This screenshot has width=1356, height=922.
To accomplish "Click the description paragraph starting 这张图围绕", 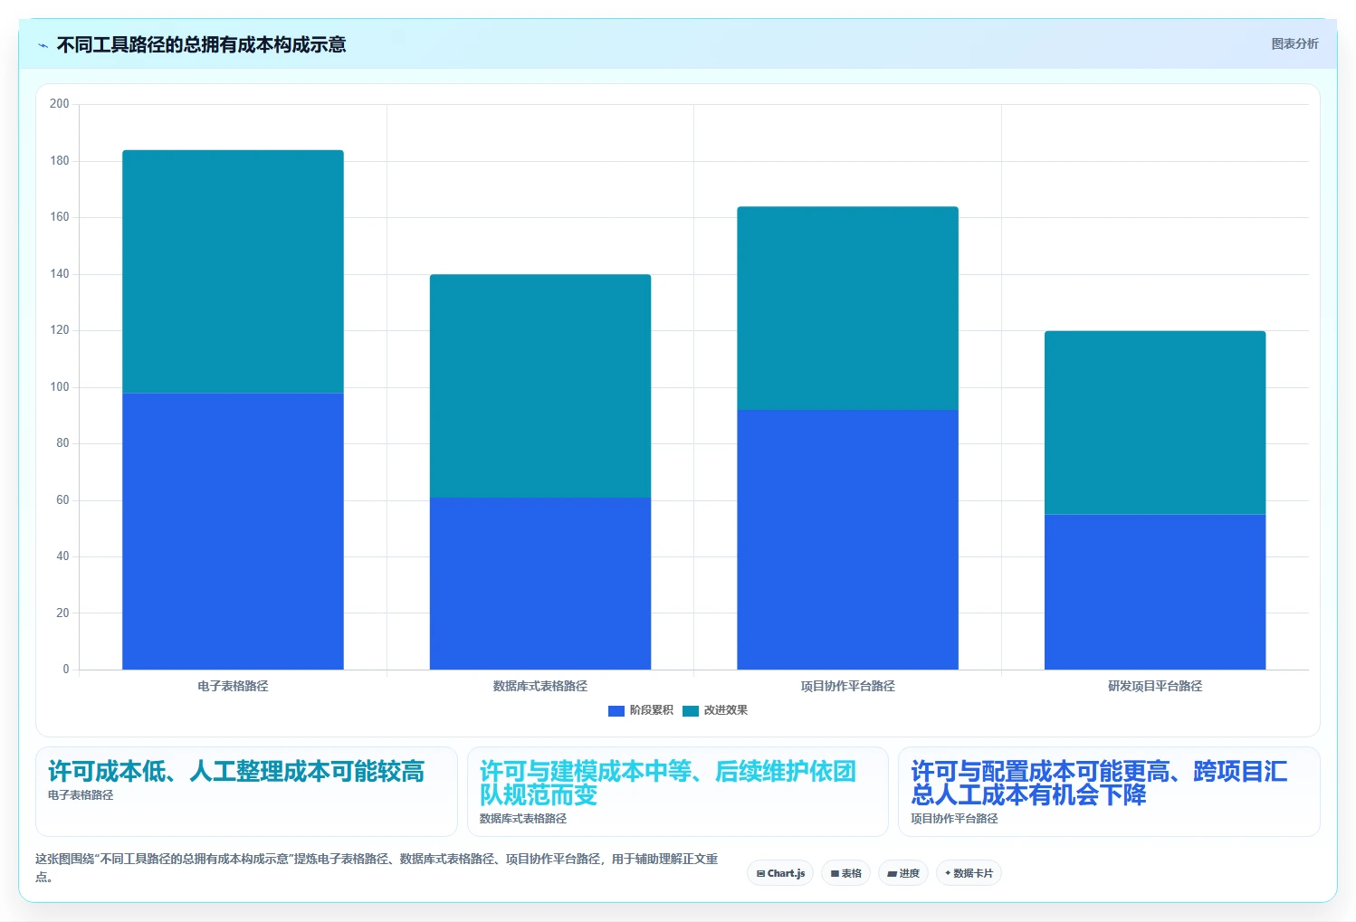I will [377, 867].
